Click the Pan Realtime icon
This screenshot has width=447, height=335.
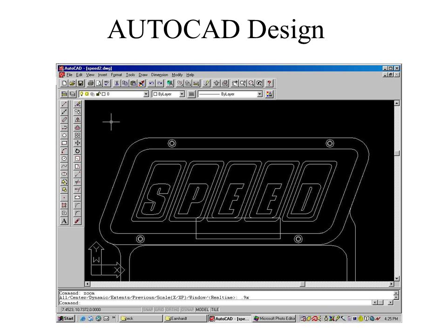(x=234, y=83)
